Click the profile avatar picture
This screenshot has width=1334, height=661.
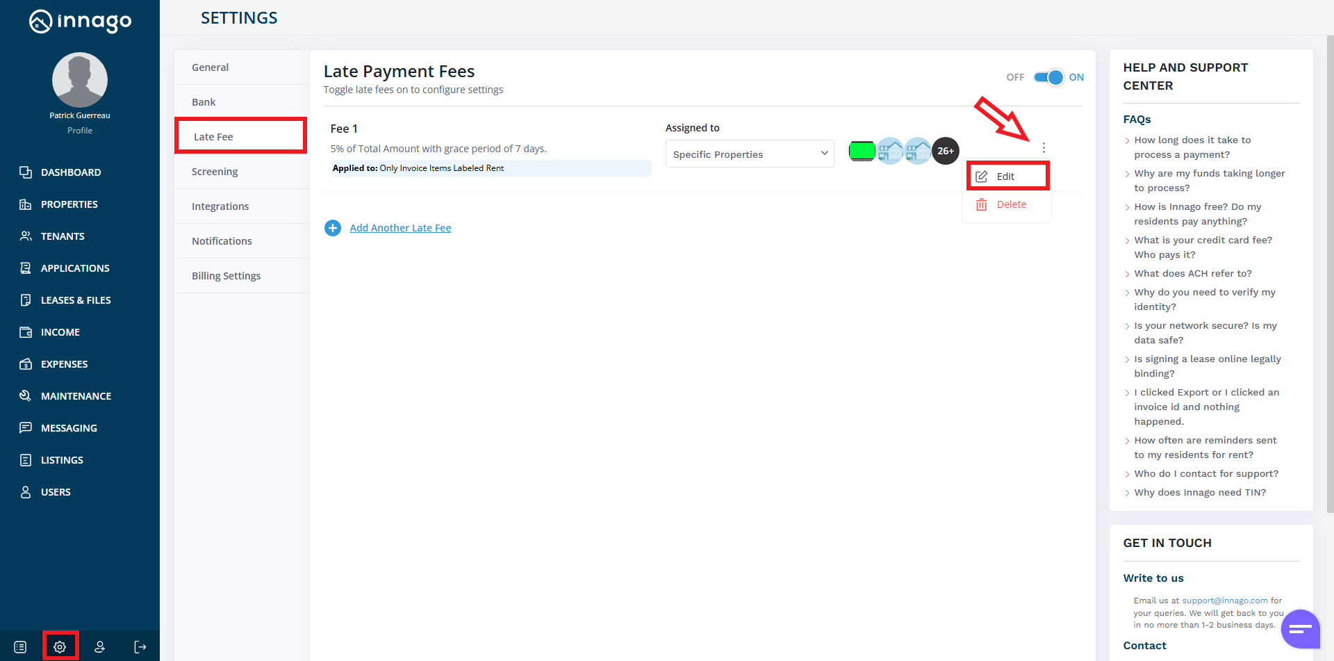pyautogui.click(x=80, y=80)
